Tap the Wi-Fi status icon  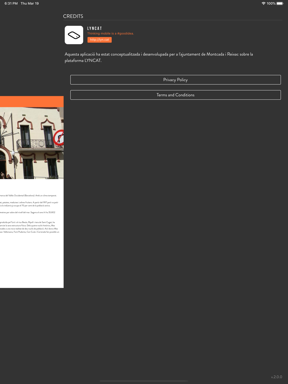263,3
